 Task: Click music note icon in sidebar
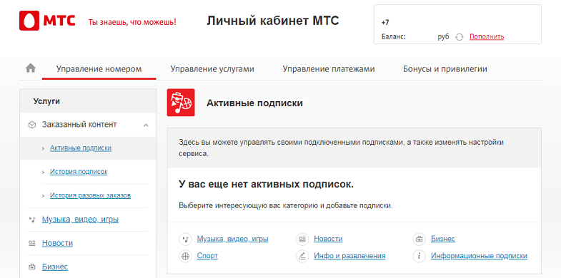(32, 220)
